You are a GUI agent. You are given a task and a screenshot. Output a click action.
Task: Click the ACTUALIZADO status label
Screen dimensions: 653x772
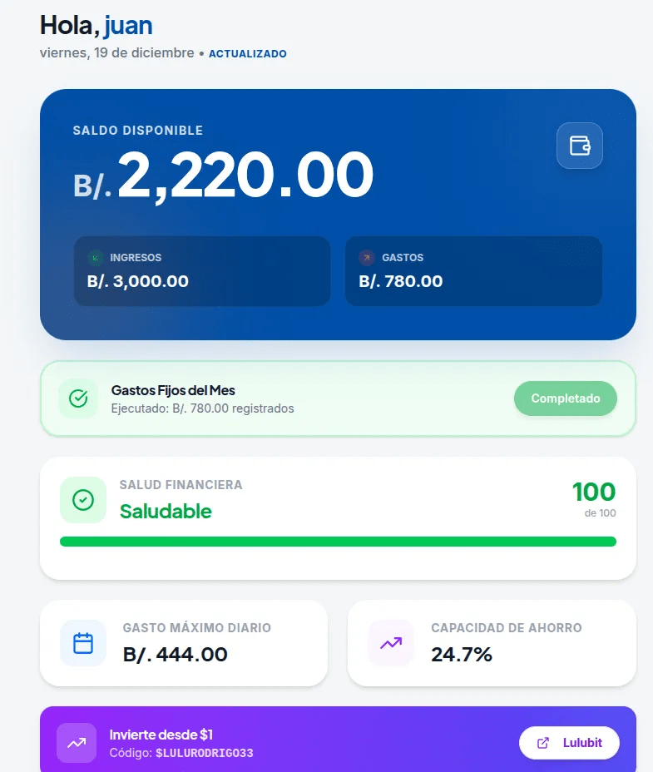pyautogui.click(x=248, y=54)
